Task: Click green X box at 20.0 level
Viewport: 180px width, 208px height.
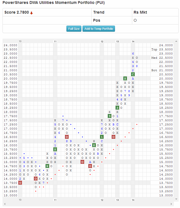Action: [125, 78]
